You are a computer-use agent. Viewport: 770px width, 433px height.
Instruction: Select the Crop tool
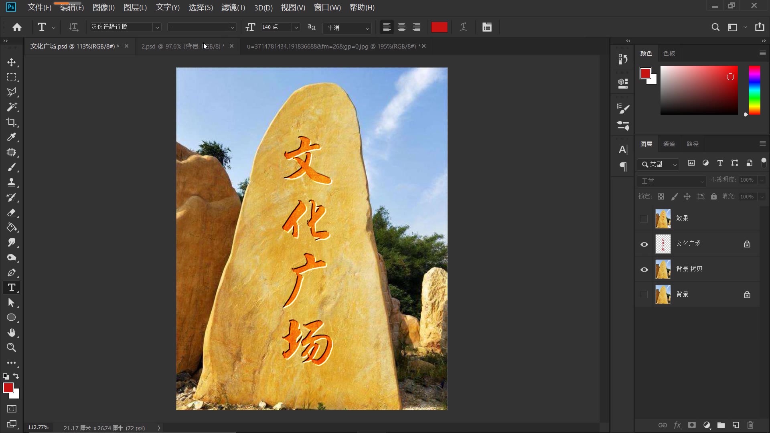pos(12,122)
